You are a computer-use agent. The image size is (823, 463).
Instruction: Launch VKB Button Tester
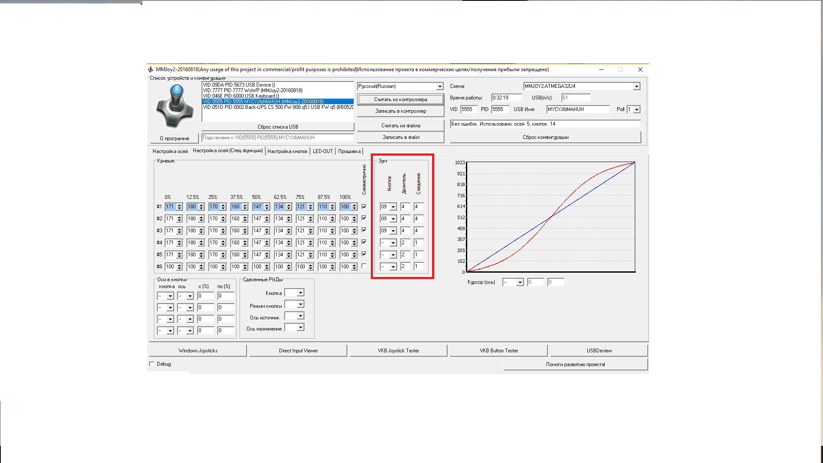pos(499,351)
